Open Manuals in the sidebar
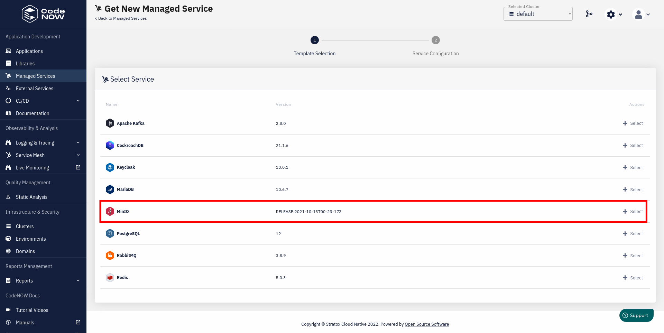The height and width of the screenshot is (333, 664). (43, 322)
